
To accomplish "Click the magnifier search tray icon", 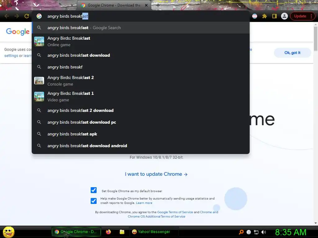I will click(241, 232).
